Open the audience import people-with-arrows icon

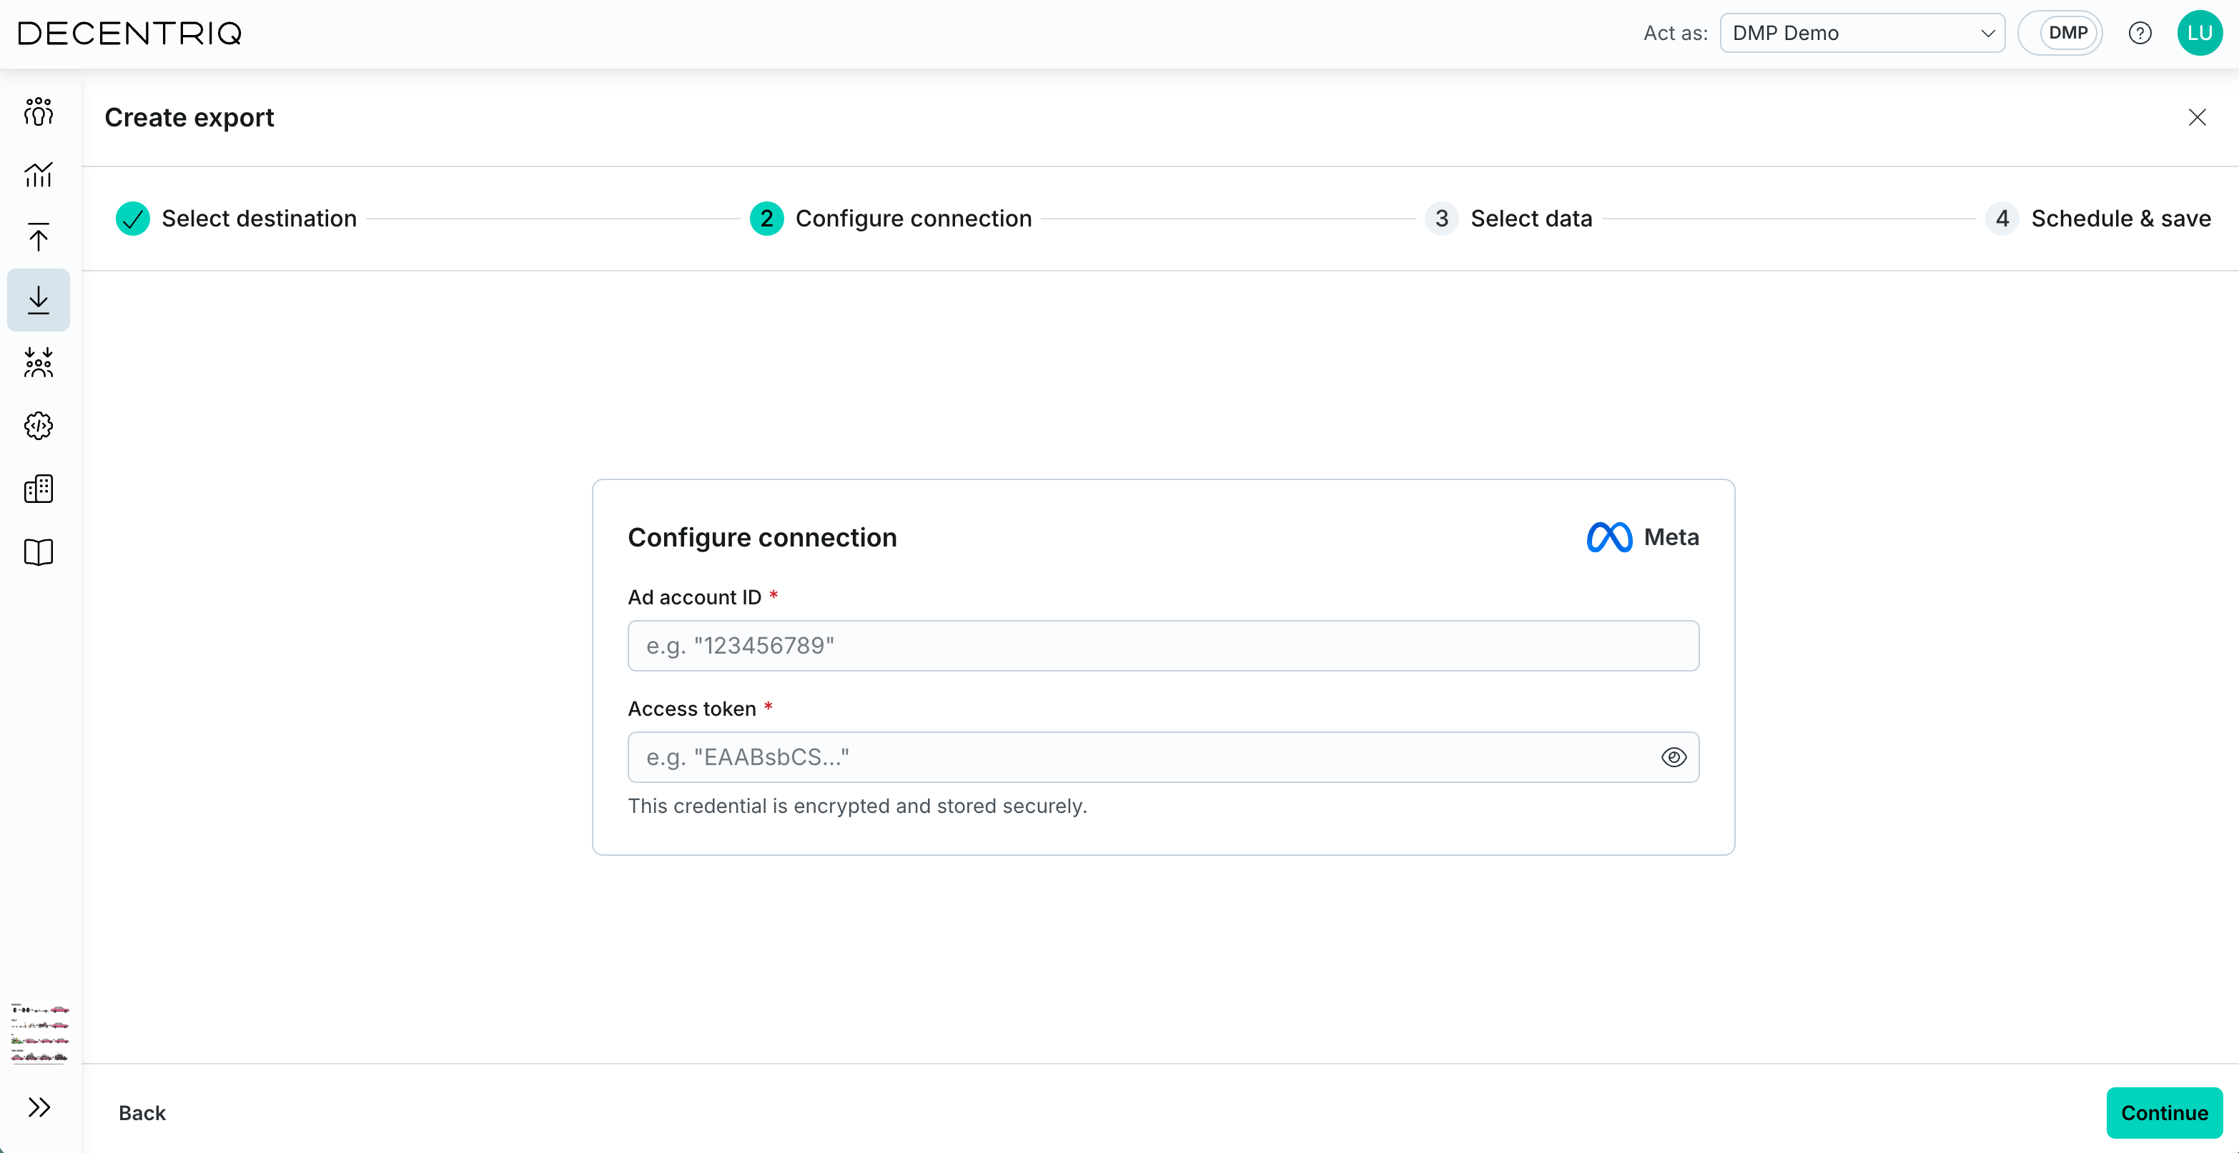[x=38, y=362]
